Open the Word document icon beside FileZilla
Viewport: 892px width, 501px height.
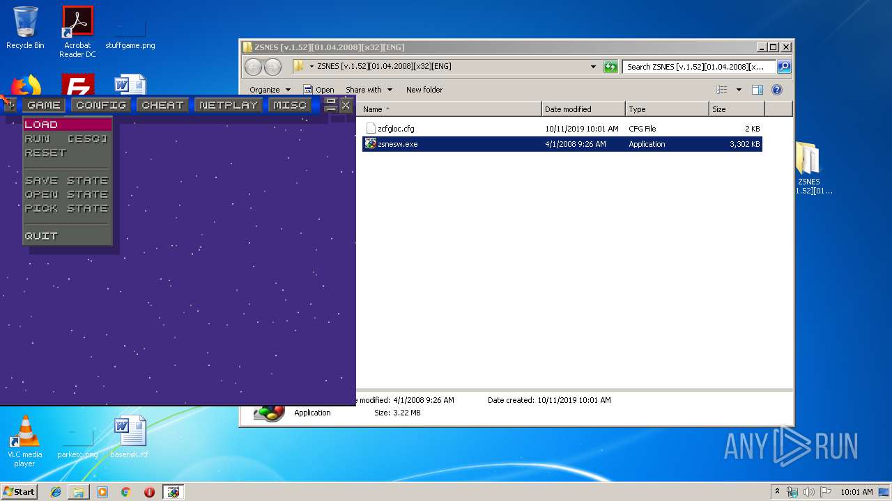tap(130, 85)
